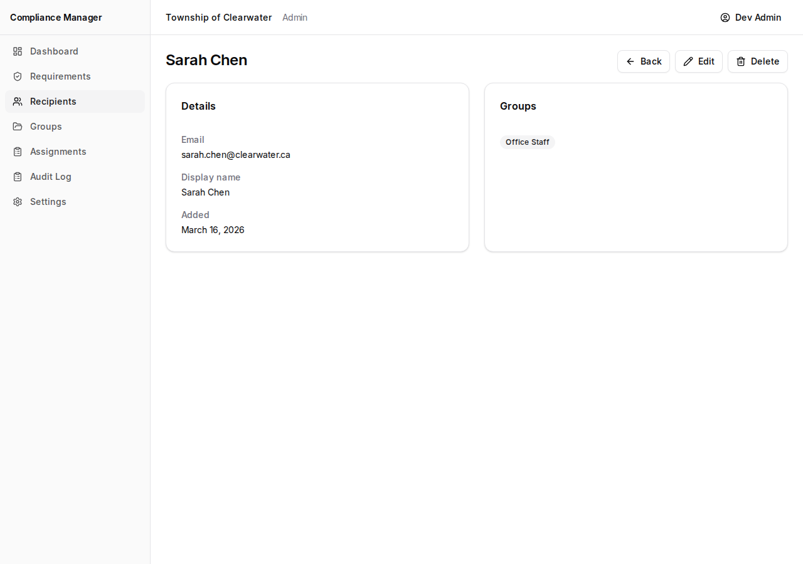The height and width of the screenshot is (564, 803).
Task: Navigate to Assignments
Action: pos(75,152)
